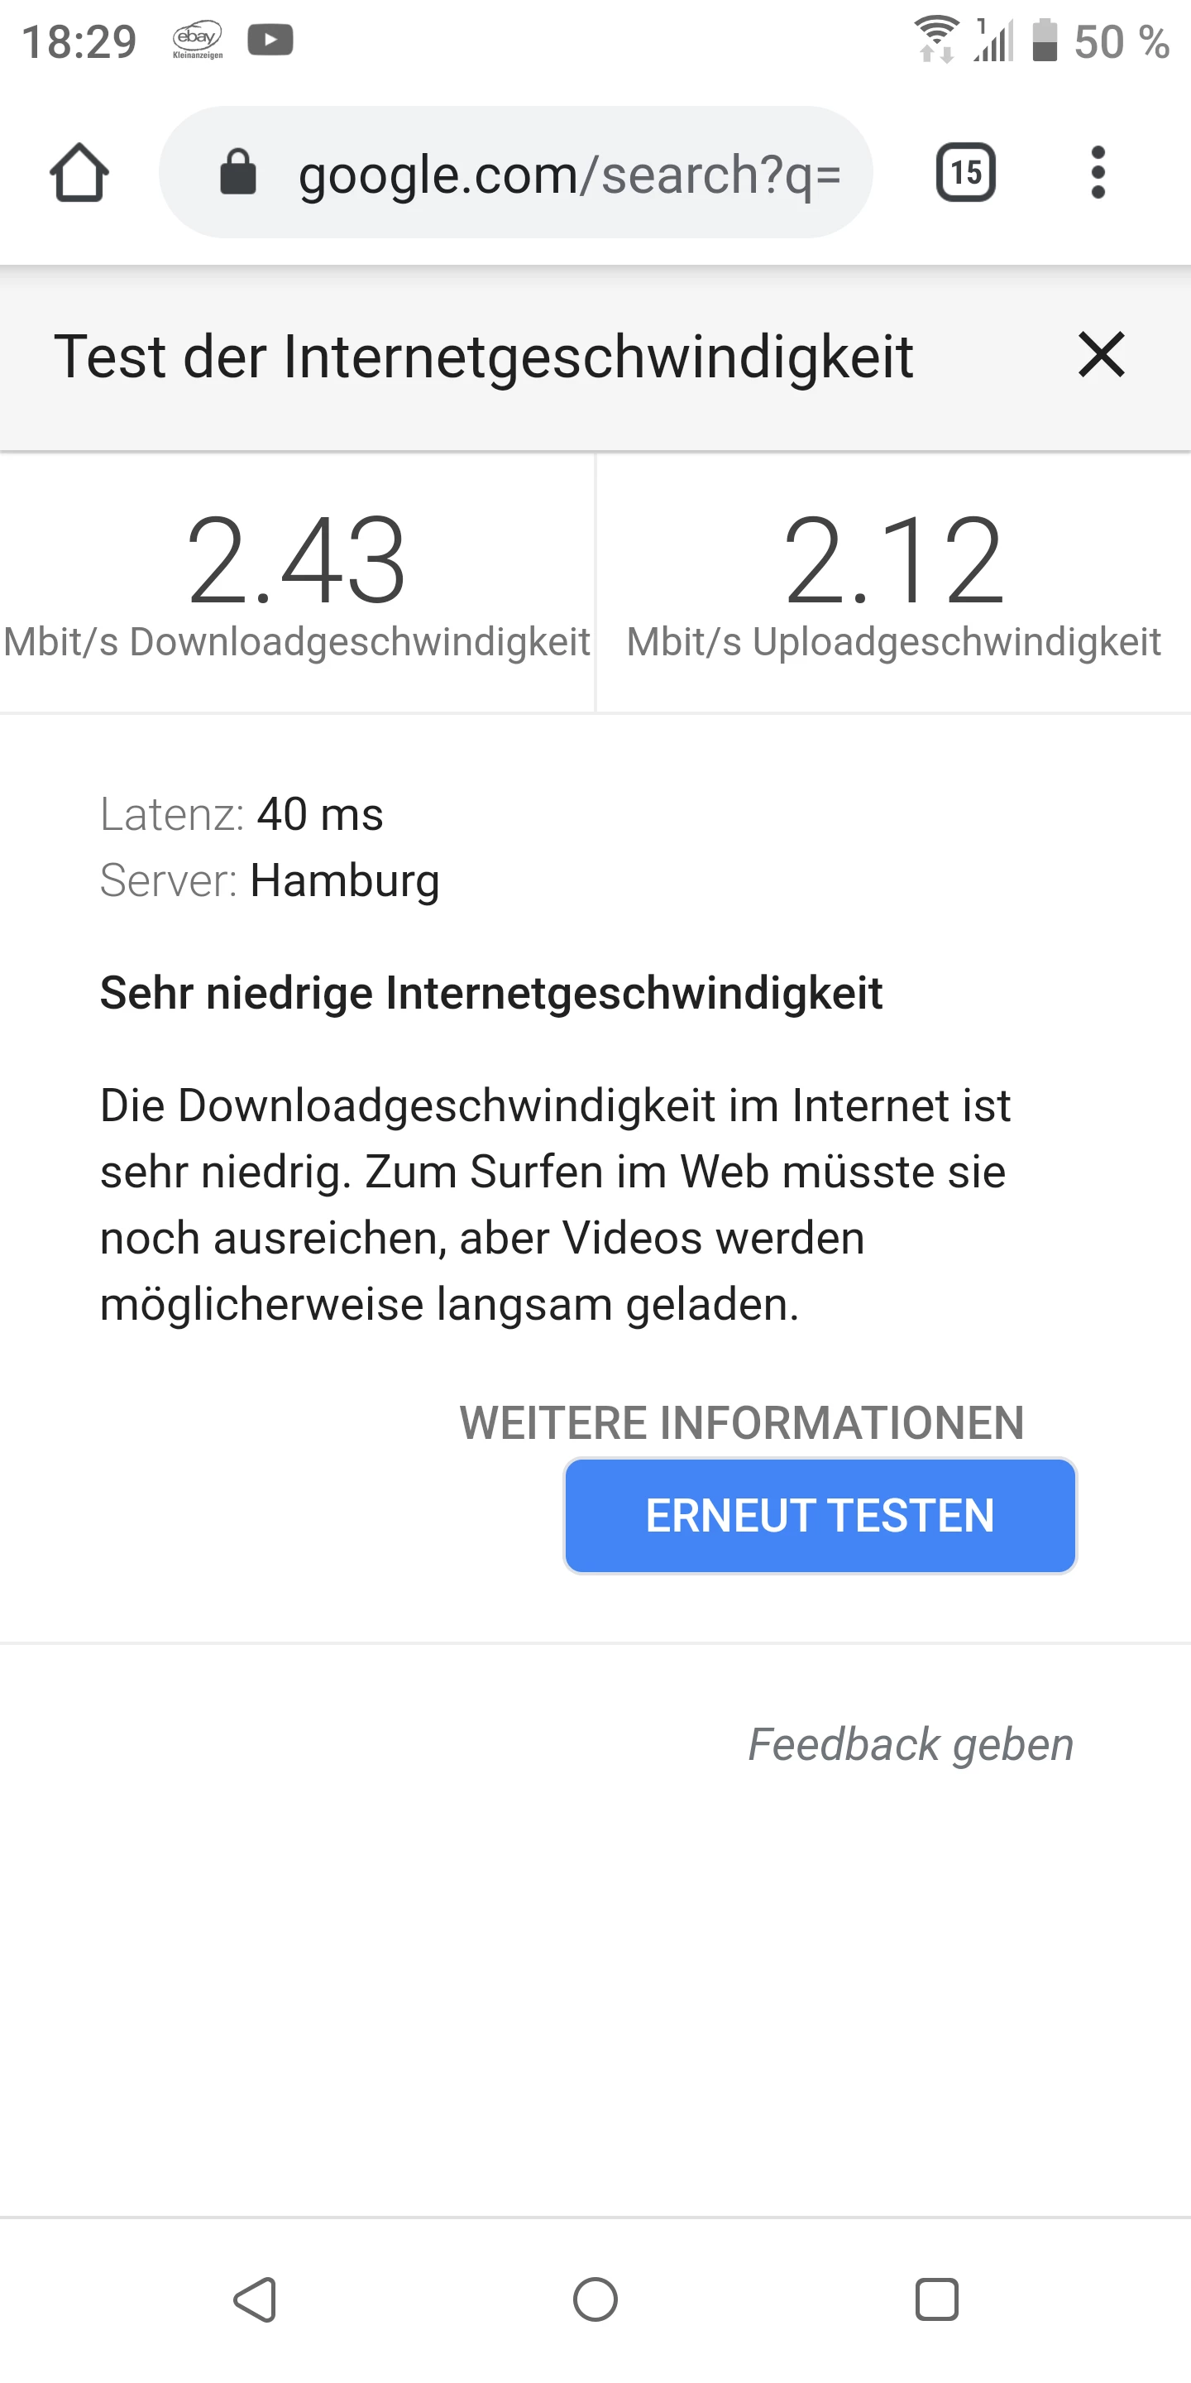Tap the YouTube notification icon in status bar
This screenshot has height=2383, width=1191.
click(270, 41)
